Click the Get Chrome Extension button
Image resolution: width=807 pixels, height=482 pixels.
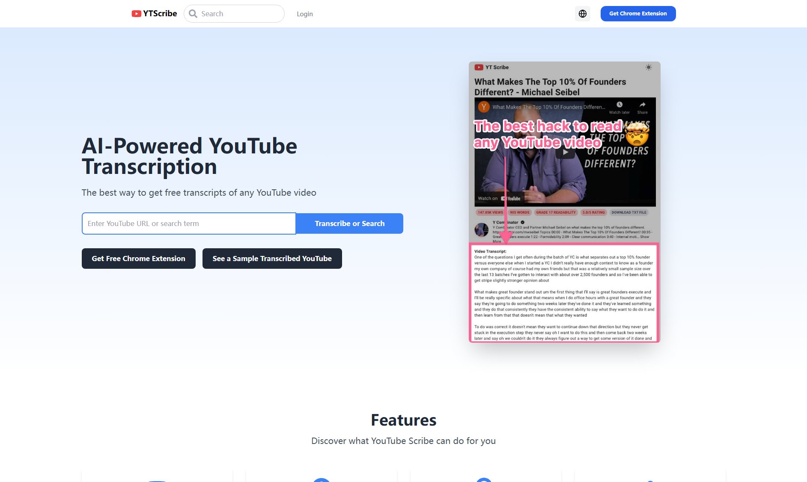pyautogui.click(x=637, y=13)
